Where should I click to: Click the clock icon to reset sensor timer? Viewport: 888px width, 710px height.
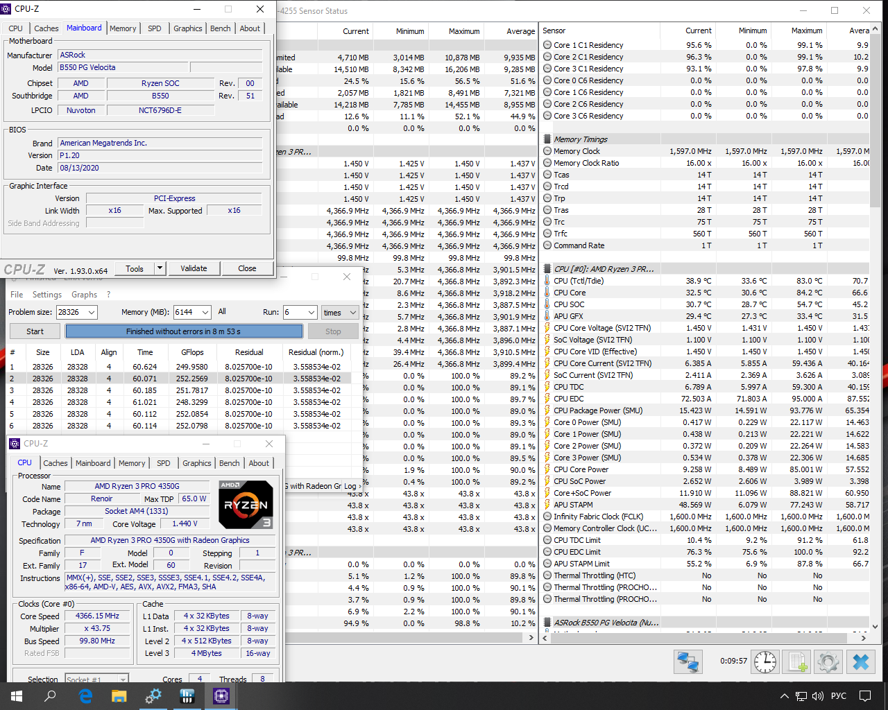765,661
